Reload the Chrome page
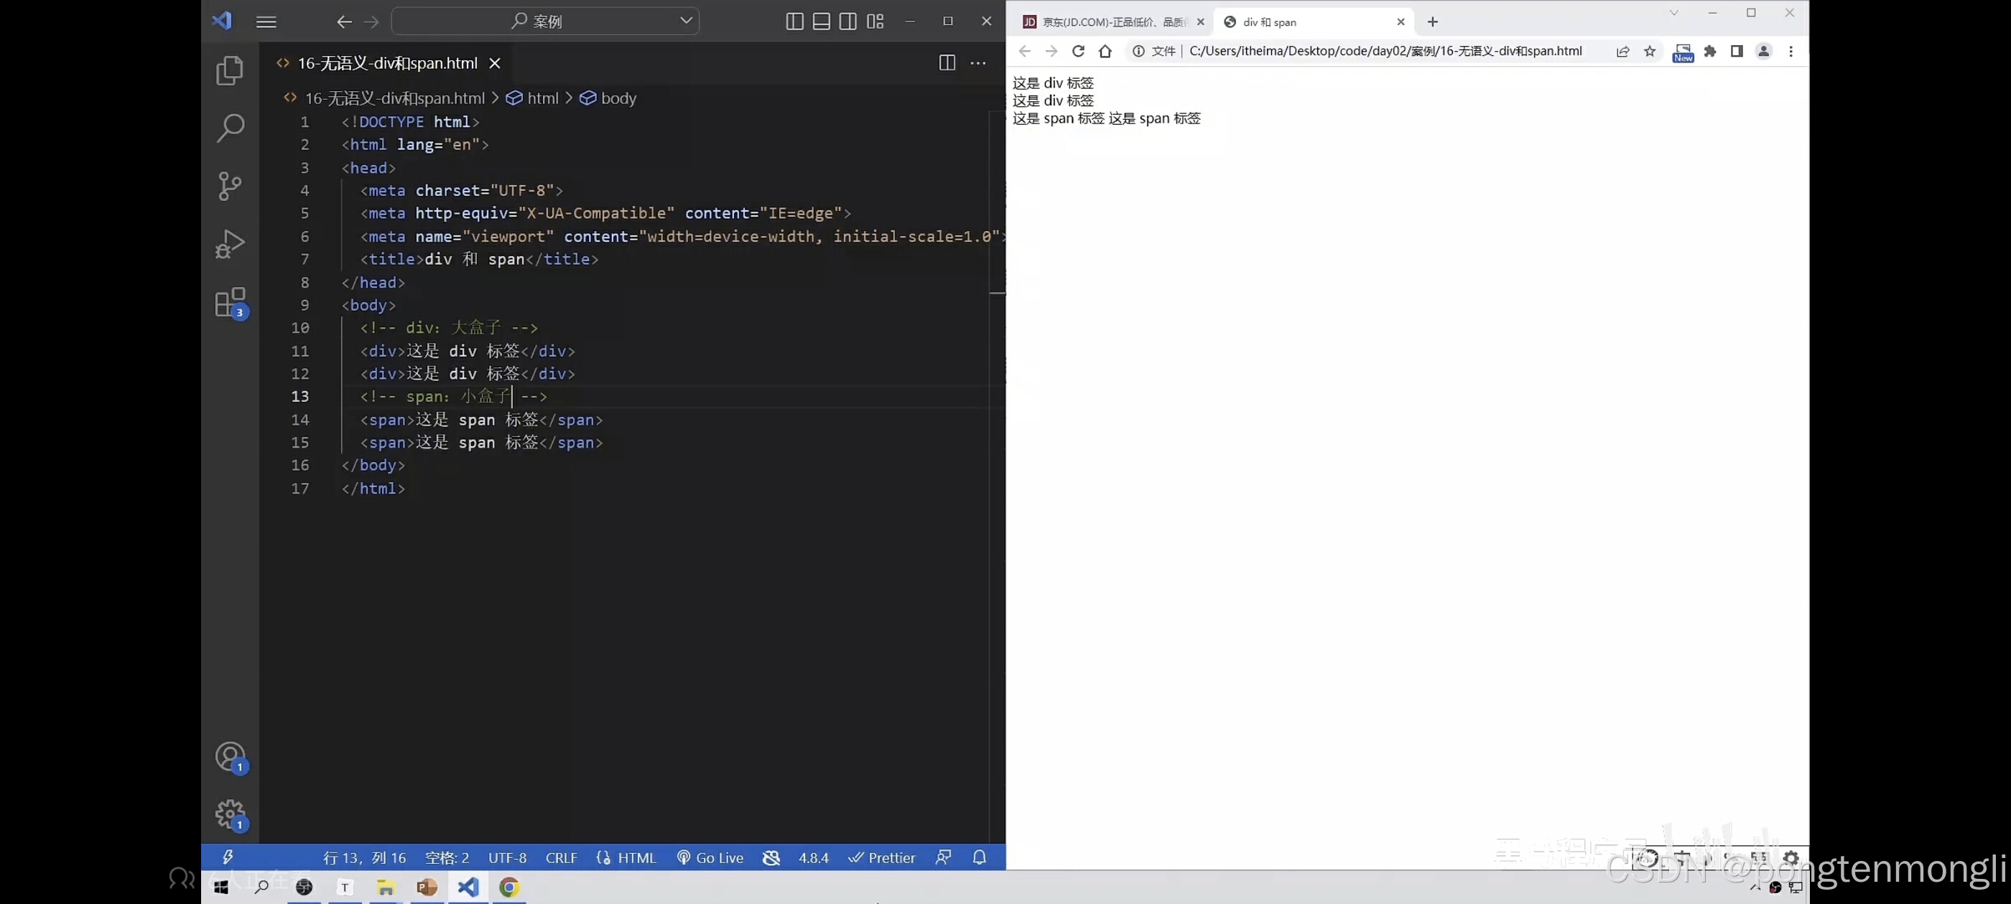The width and height of the screenshot is (2011, 904). coord(1078,52)
